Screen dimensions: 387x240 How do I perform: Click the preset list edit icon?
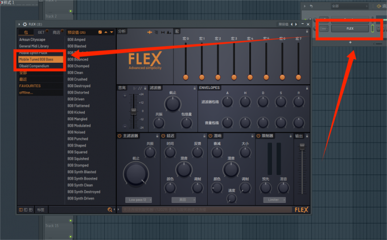pos(100,32)
